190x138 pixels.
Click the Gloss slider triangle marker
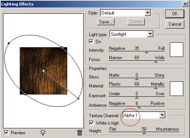pyautogui.click(x=137, y=79)
